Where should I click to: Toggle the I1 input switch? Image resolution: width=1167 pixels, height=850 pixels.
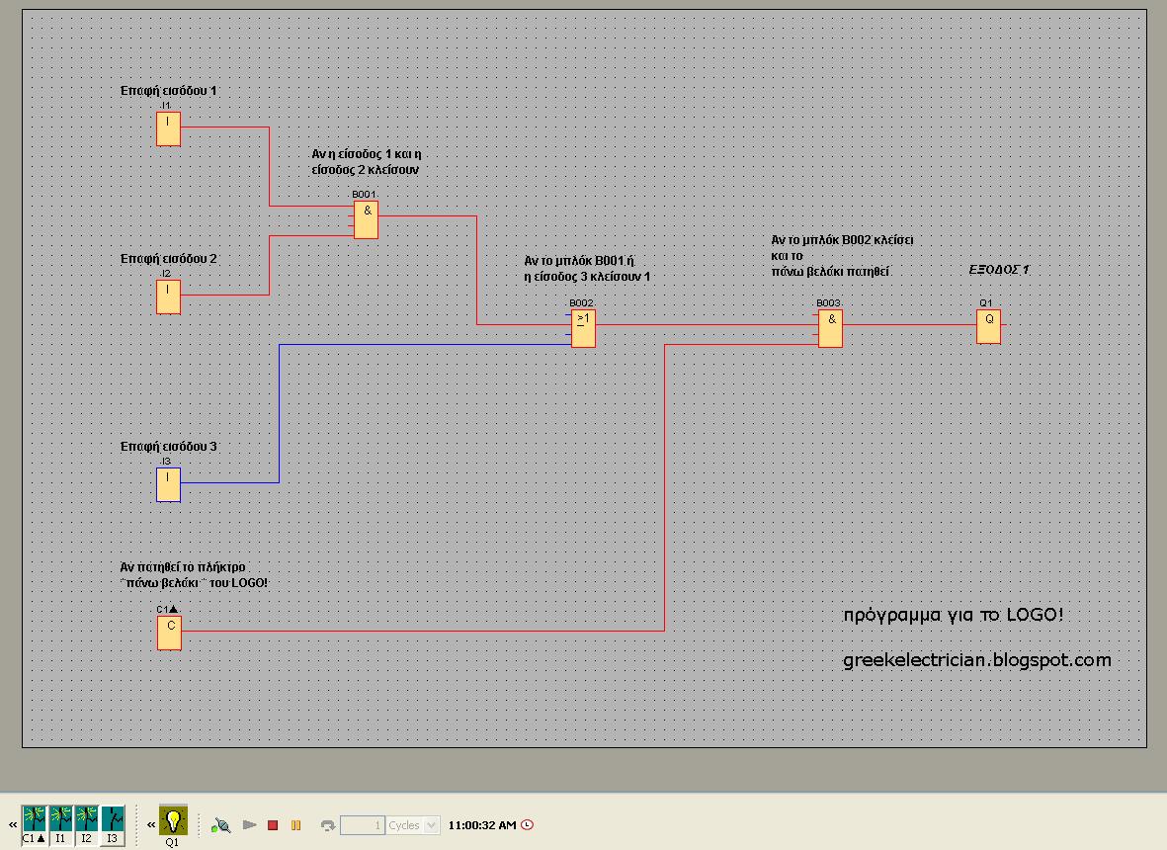click(60, 818)
